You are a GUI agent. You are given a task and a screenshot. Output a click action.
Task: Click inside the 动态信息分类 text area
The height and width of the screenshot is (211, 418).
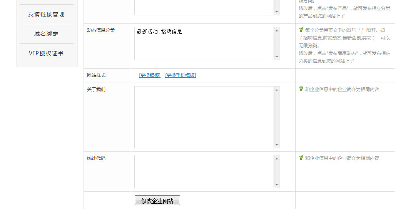coord(204,43)
